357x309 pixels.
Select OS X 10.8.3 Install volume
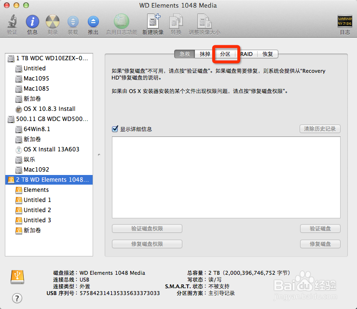coord(49,109)
